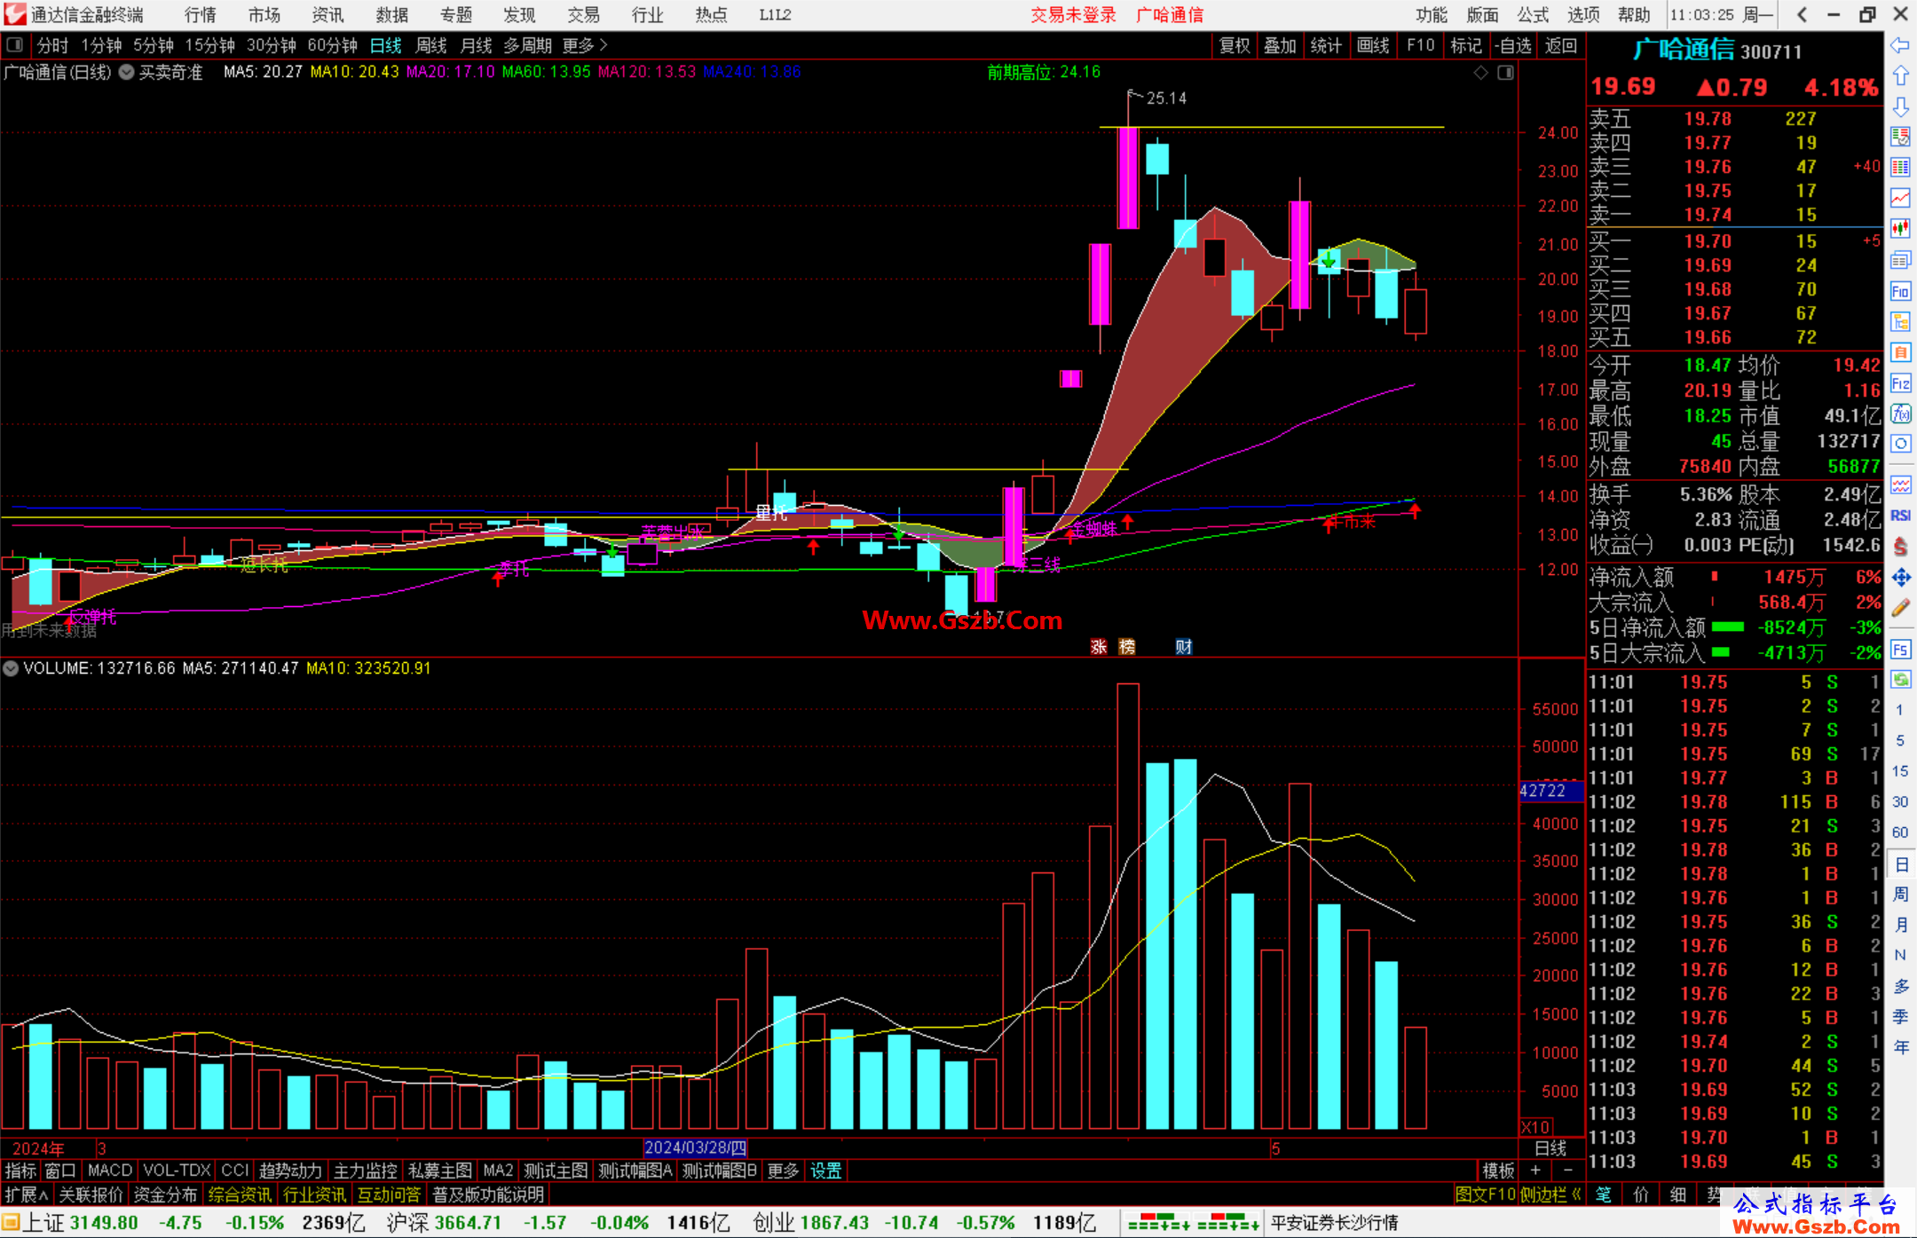Image resolution: width=1917 pixels, height=1238 pixels.
Task: Toggle the 笔 tick detail tab
Action: click(x=1604, y=1195)
